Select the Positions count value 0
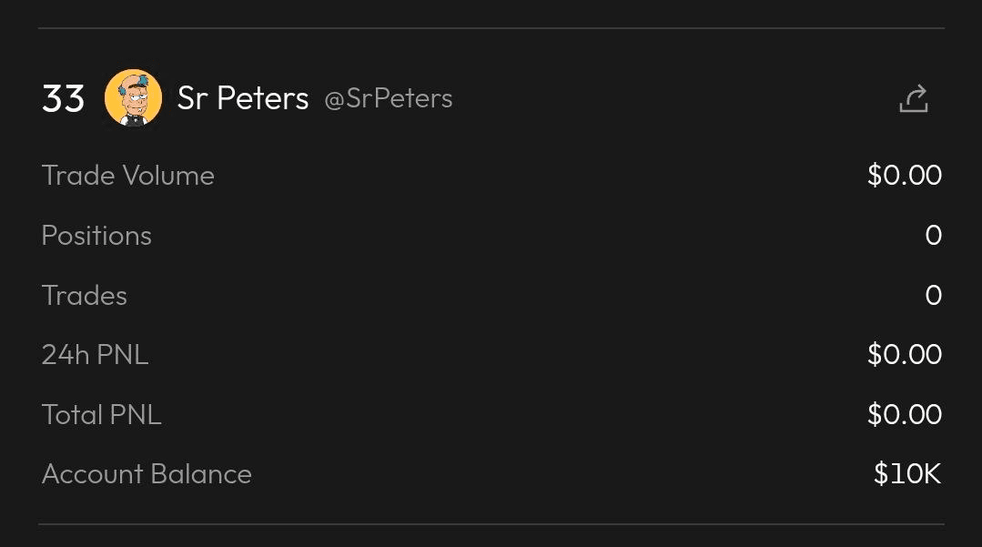The height and width of the screenshot is (547, 982). (x=933, y=236)
